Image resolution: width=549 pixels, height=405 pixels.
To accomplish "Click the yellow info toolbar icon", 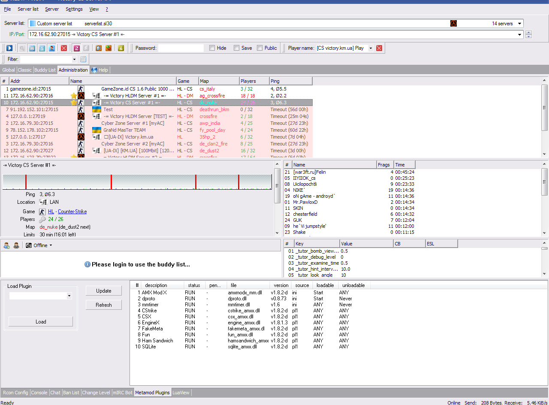I will click(121, 48).
